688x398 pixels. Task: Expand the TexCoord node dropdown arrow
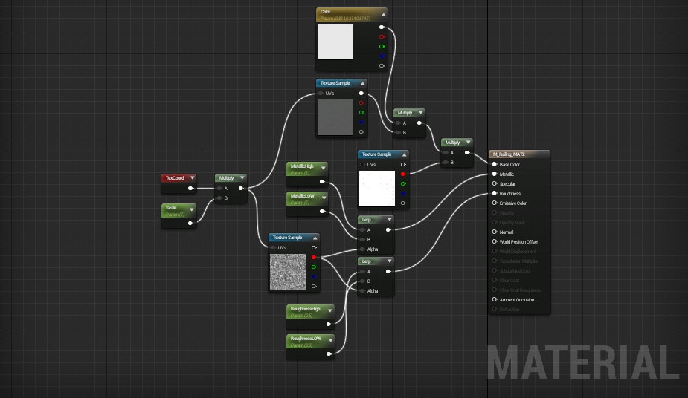[192, 177]
